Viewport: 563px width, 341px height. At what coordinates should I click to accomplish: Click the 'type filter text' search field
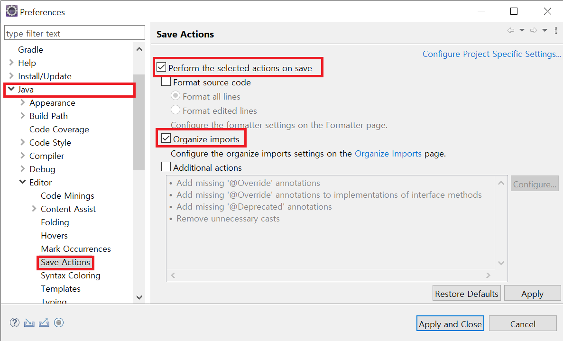coord(74,33)
